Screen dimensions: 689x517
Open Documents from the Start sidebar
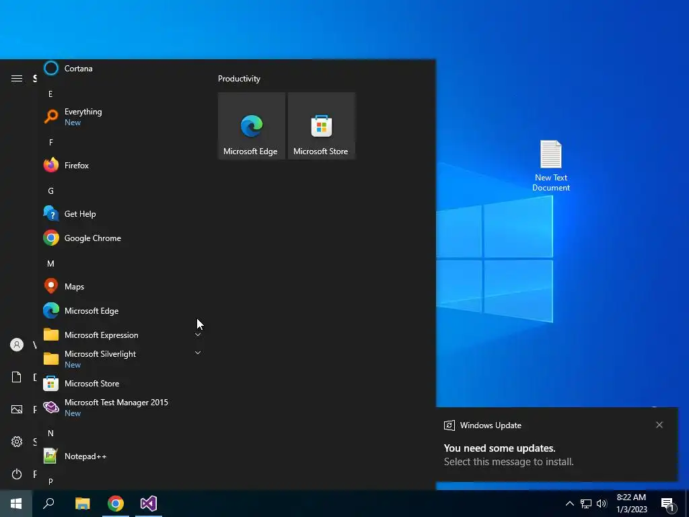click(x=17, y=377)
